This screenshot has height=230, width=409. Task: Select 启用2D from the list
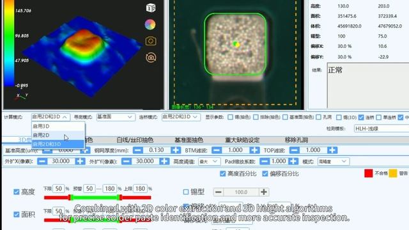(x=58, y=135)
